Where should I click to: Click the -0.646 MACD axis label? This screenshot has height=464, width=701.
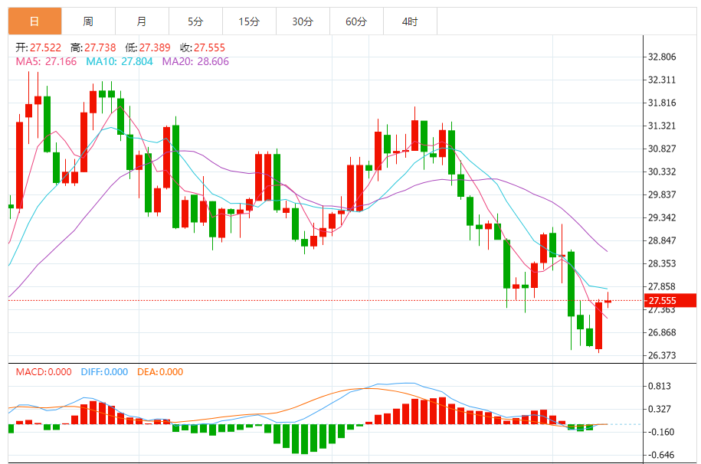point(660,455)
